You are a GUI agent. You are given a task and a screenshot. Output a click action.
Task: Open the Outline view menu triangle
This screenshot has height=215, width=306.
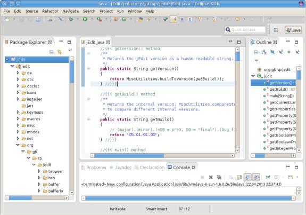click(x=257, y=60)
